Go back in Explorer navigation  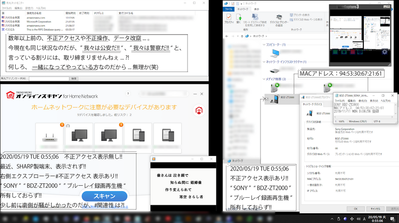[227, 36]
